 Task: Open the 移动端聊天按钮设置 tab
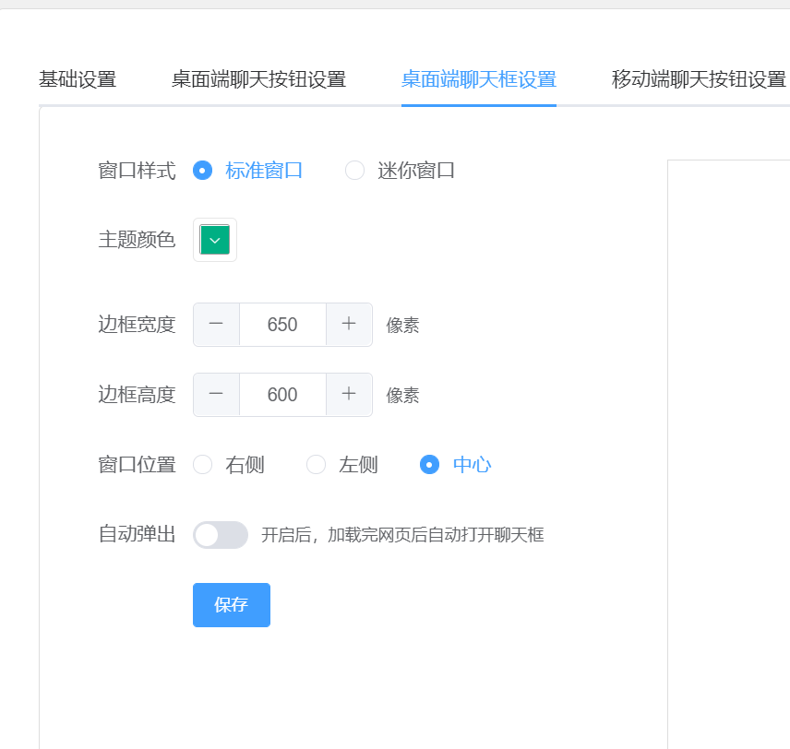(699, 79)
